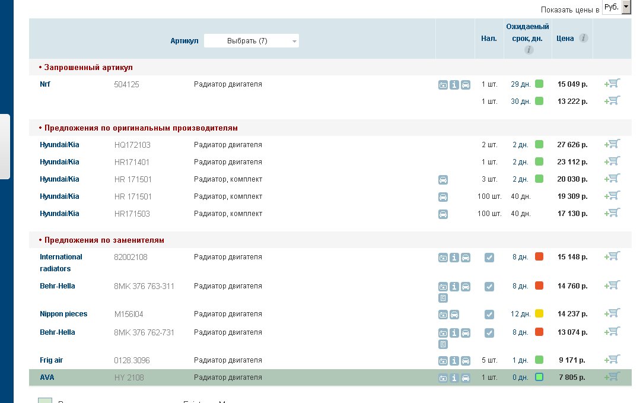Click the Цена column header

565,39
